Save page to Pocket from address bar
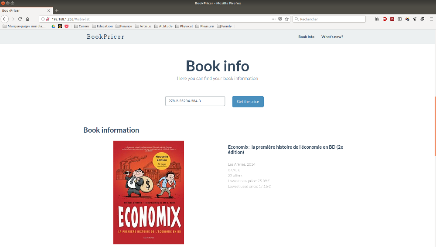The image size is (436, 247). (280, 19)
